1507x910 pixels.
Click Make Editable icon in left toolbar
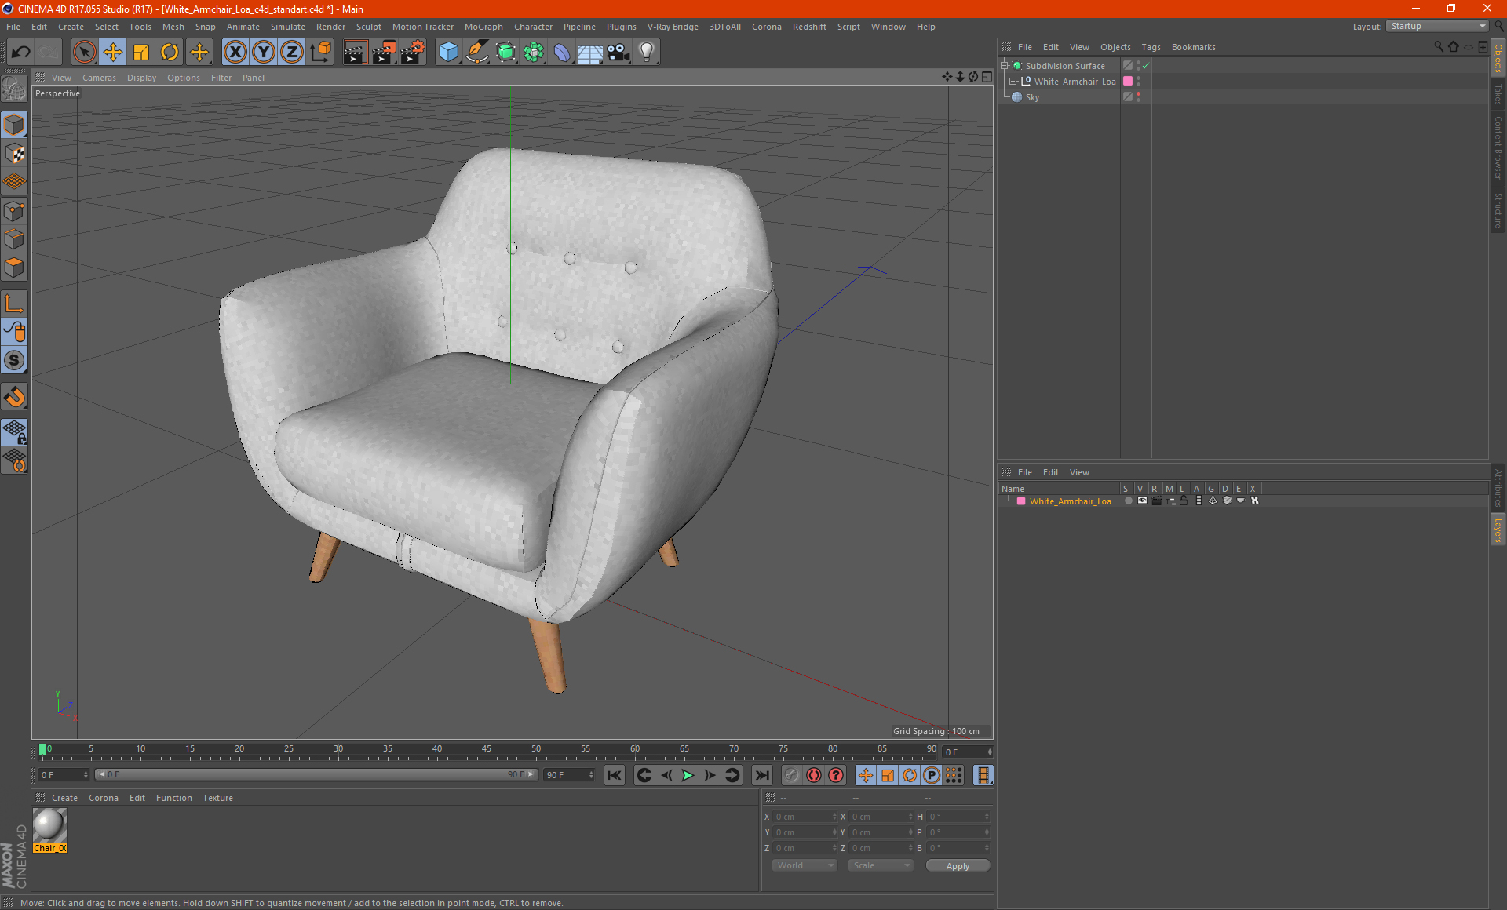point(14,89)
